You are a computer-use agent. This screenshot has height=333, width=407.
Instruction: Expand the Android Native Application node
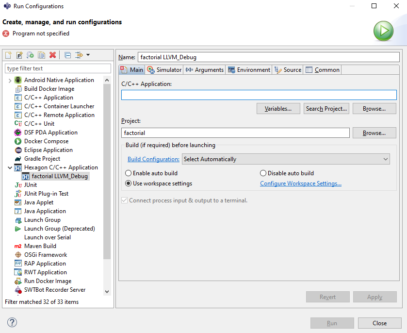coord(10,81)
